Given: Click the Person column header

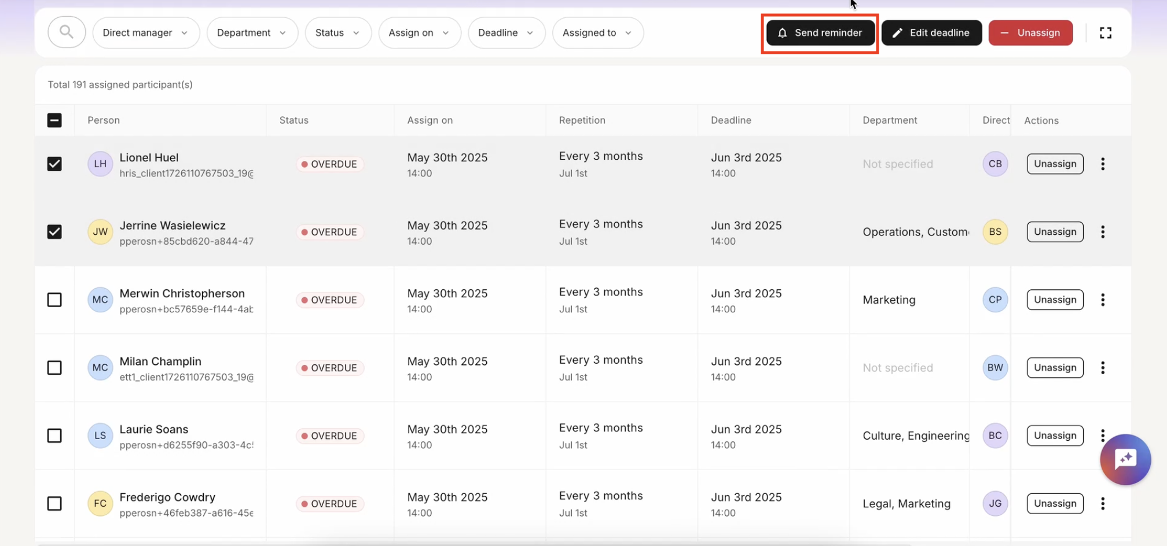Looking at the screenshot, I should (x=104, y=120).
